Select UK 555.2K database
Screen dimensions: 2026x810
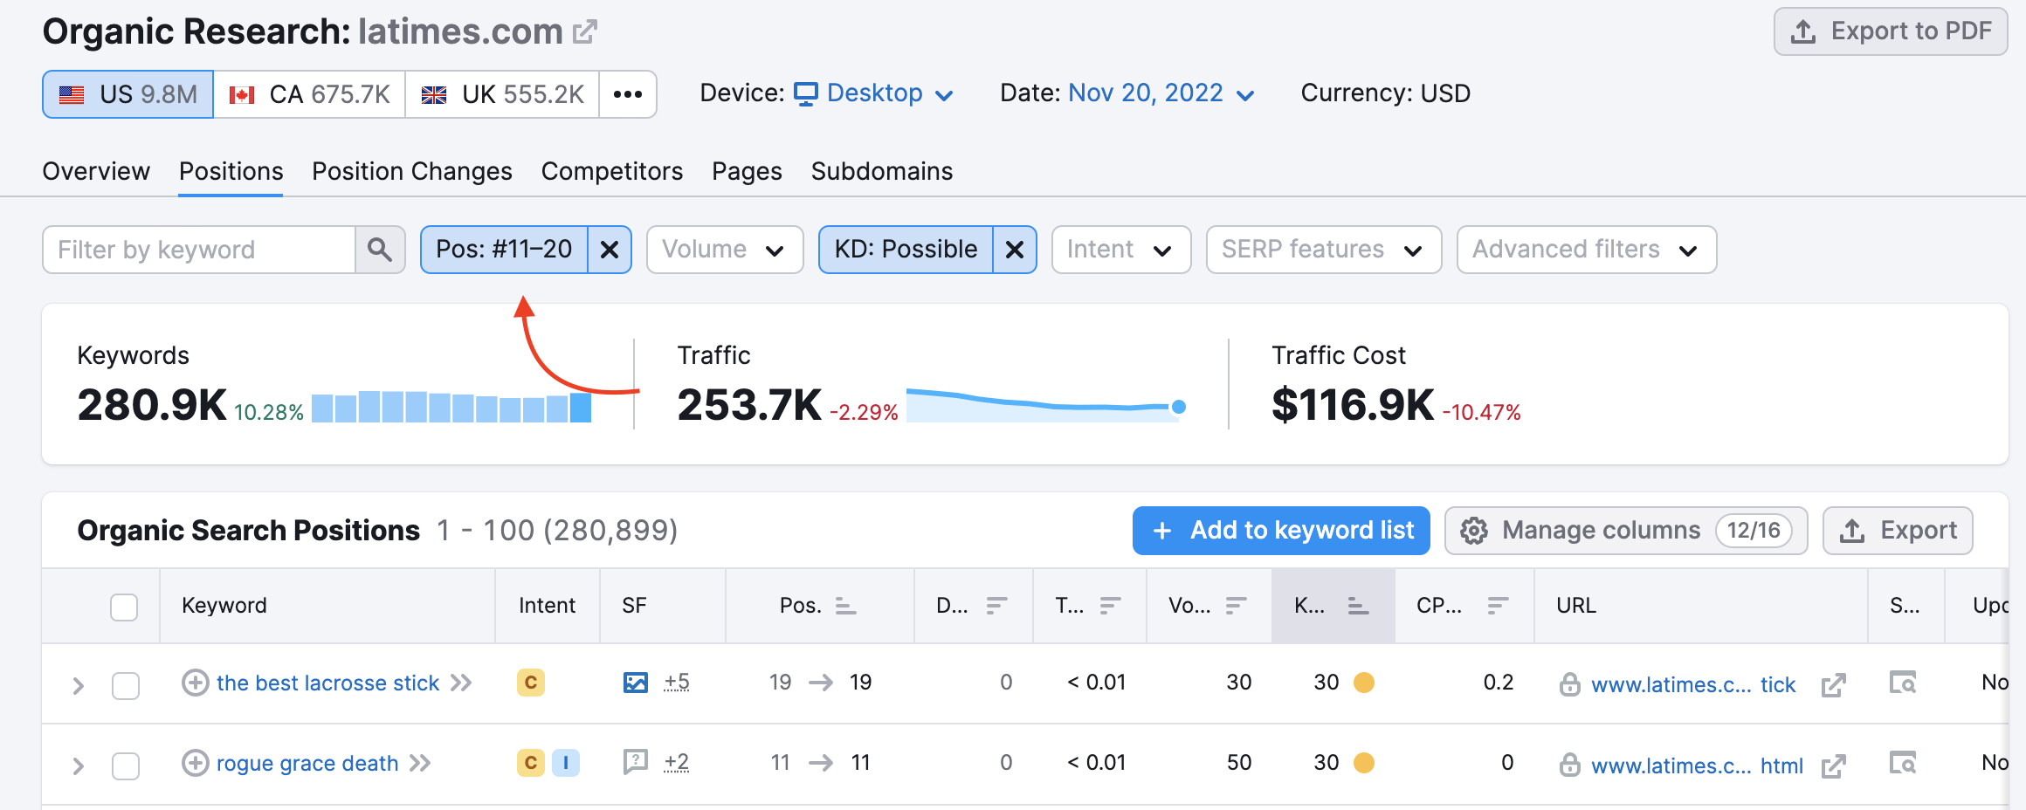[x=503, y=94]
